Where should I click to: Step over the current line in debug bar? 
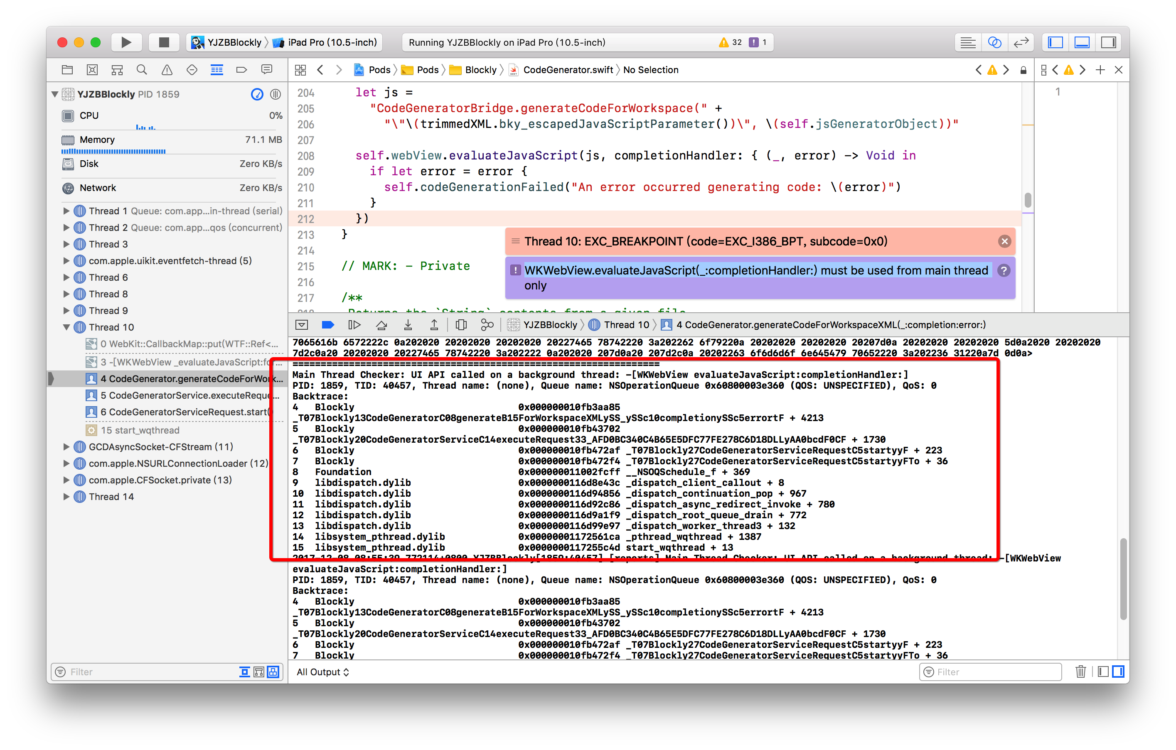[381, 324]
